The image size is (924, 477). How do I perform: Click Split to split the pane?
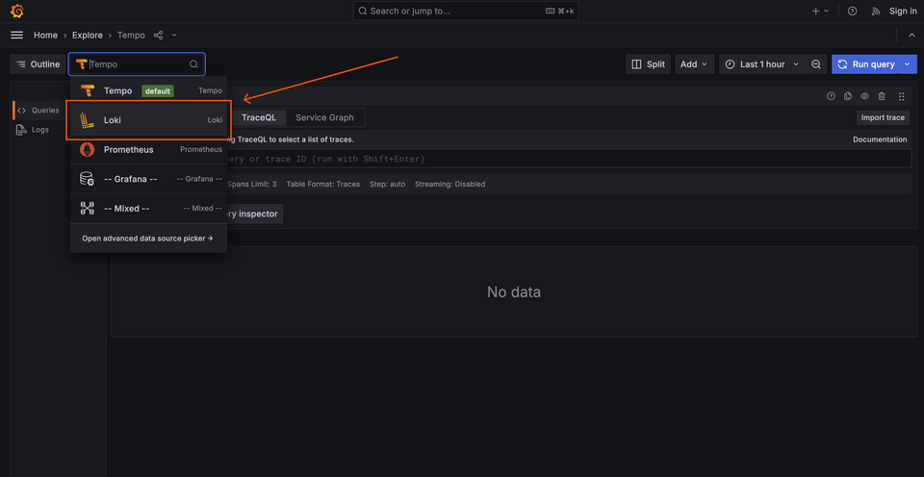tap(648, 64)
